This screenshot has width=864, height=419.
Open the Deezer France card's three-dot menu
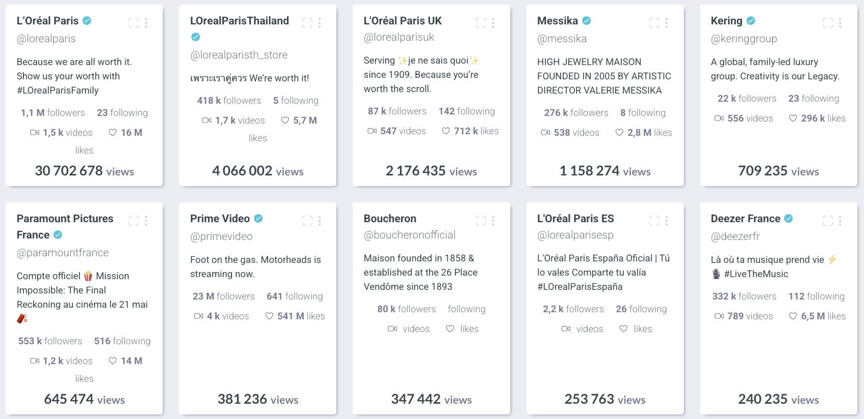tap(840, 221)
